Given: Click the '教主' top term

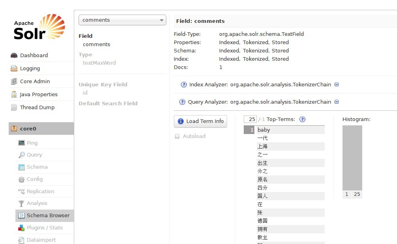Looking at the screenshot, I should pos(263,237).
